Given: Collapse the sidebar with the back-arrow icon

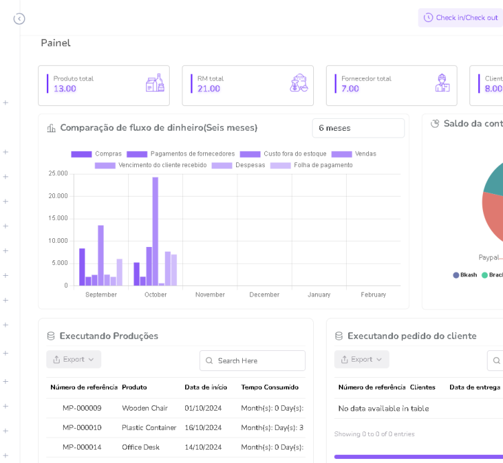Looking at the screenshot, I should (x=19, y=19).
